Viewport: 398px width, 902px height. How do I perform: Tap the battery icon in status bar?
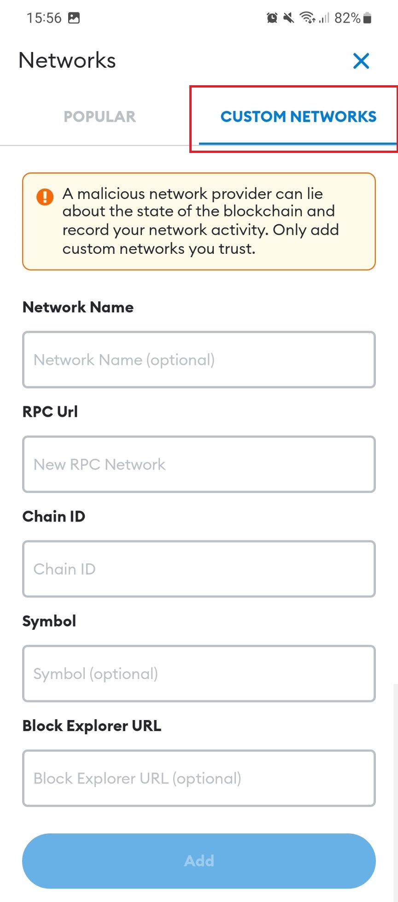(367, 18)
